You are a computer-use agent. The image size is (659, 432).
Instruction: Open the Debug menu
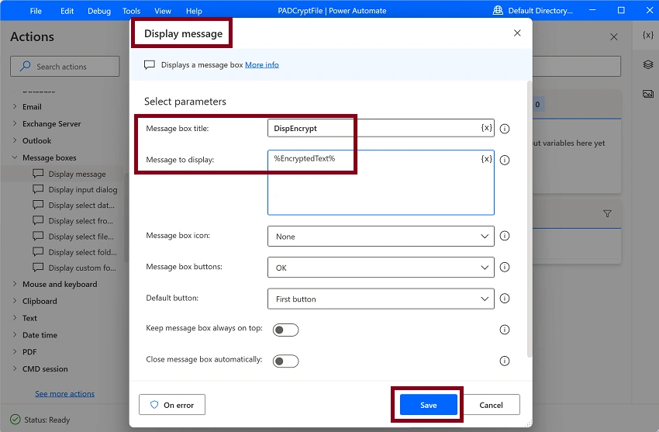[x=99, y=11]
